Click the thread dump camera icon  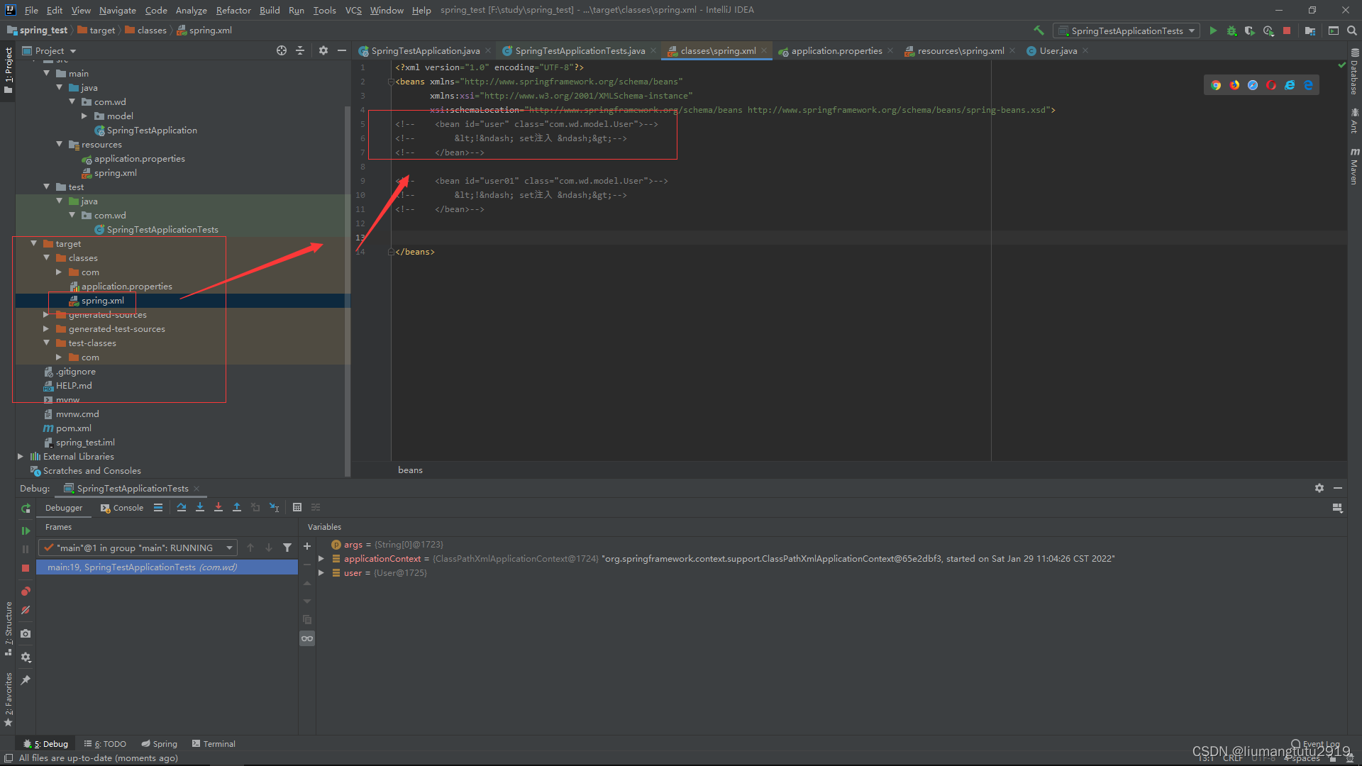[26, 633]
